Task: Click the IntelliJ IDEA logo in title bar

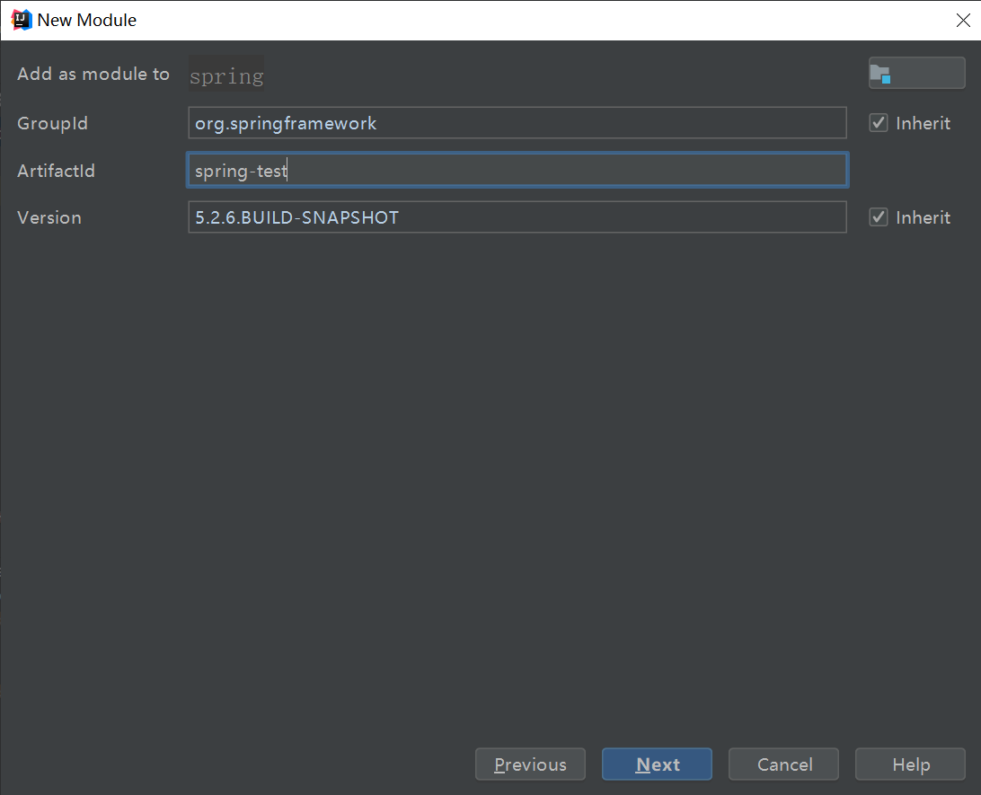Action: (x=22, y=20)
